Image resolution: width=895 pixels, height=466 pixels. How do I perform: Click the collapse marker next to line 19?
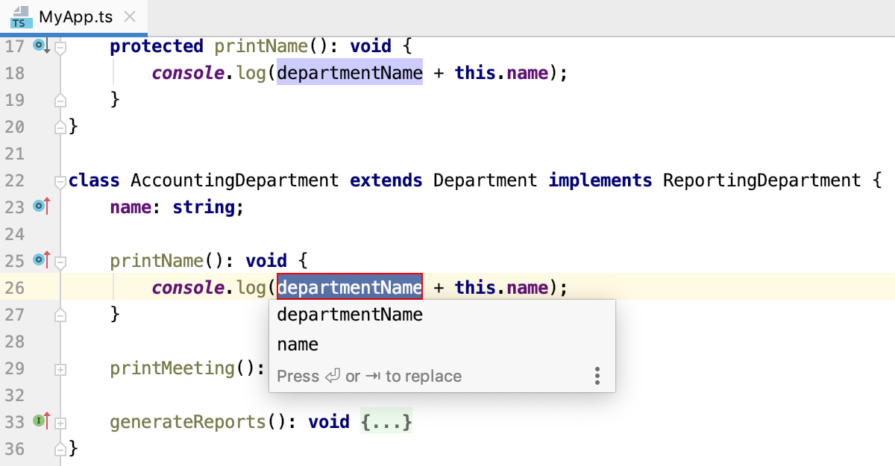[60, 100]
